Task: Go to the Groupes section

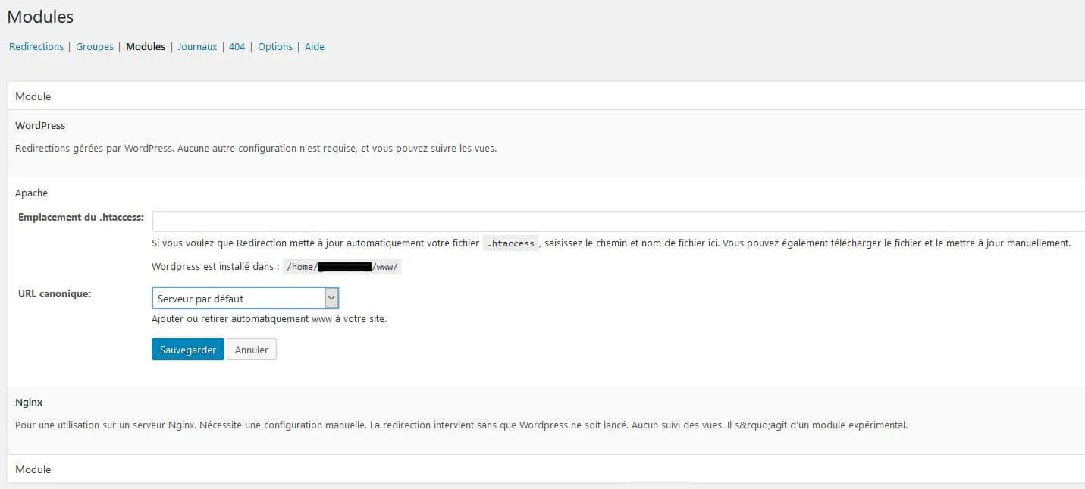Action: (95, 46)
